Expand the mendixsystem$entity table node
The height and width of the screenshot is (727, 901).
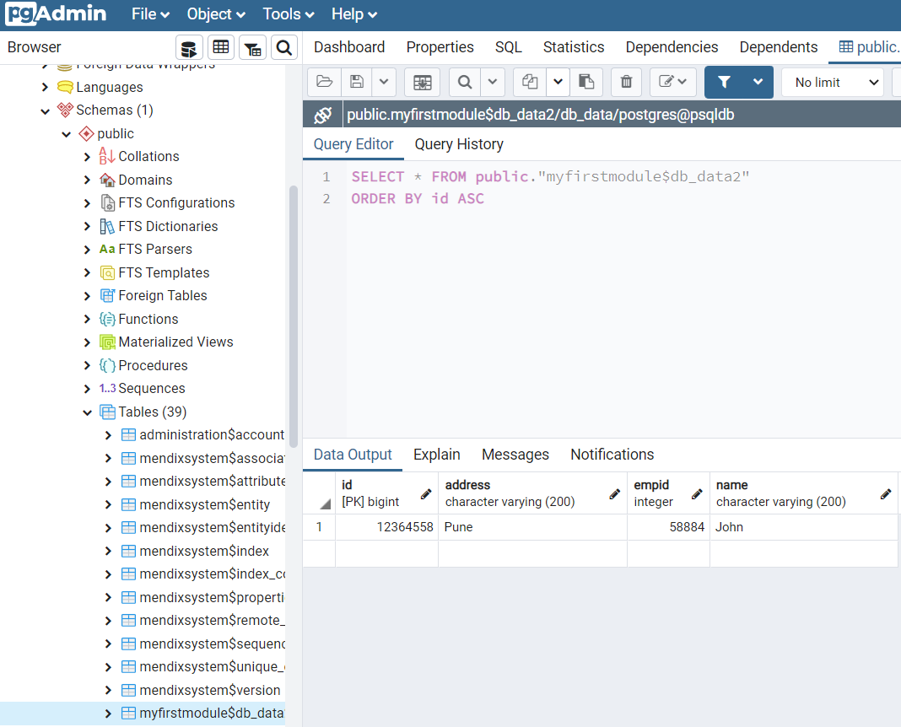click(108, 504)
